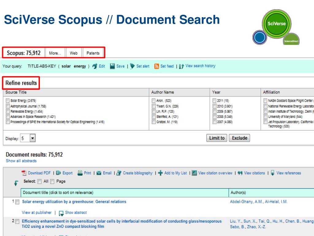Image resolution: width=314 pixels, height=236 pixels.
Task: Tick the checkbox for document result 2
Action: (17, 221)
